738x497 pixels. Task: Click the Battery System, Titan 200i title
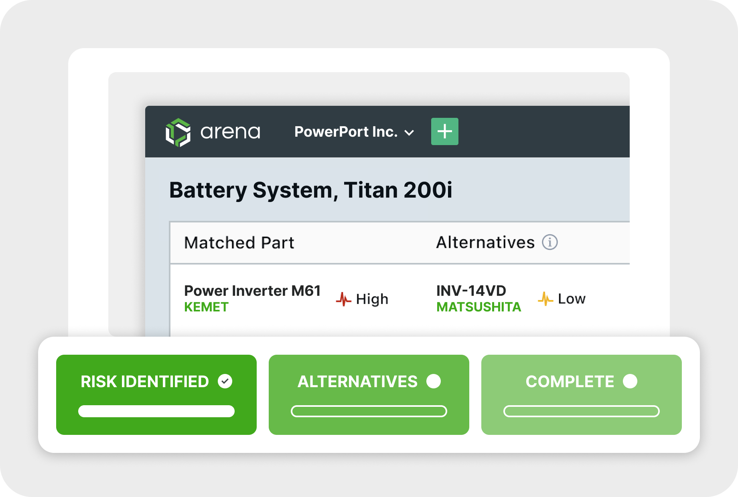click(312, 191)
